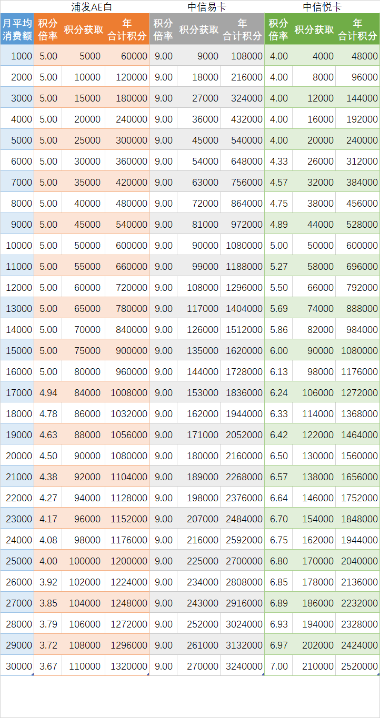Click the cell showing 3.92
380x718 pixels.
pos(48,582)
